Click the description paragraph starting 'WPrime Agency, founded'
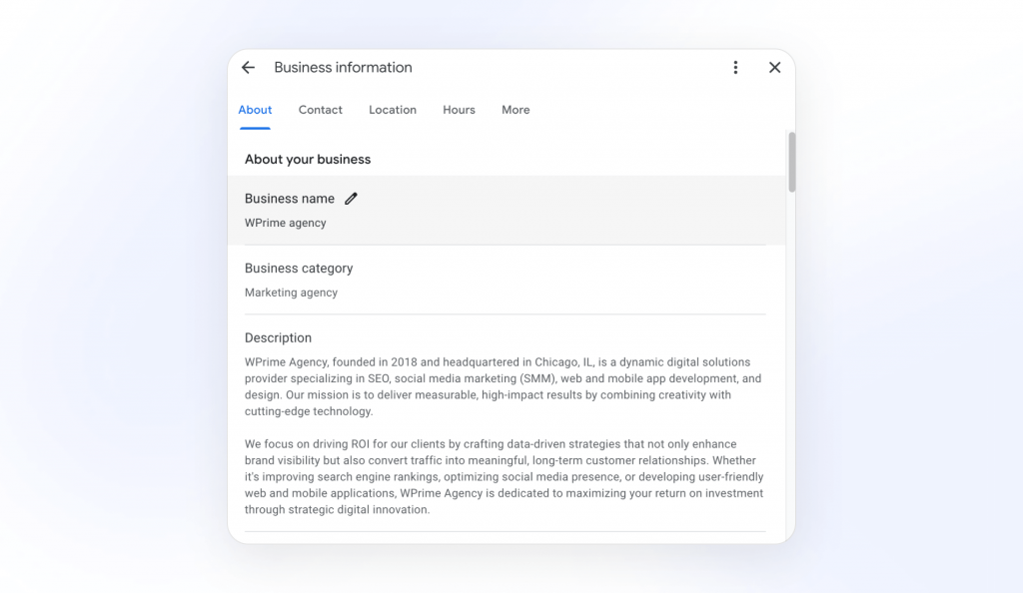Image resolution: width=1023 pixels, height=593 pixels. pos(504,386)
